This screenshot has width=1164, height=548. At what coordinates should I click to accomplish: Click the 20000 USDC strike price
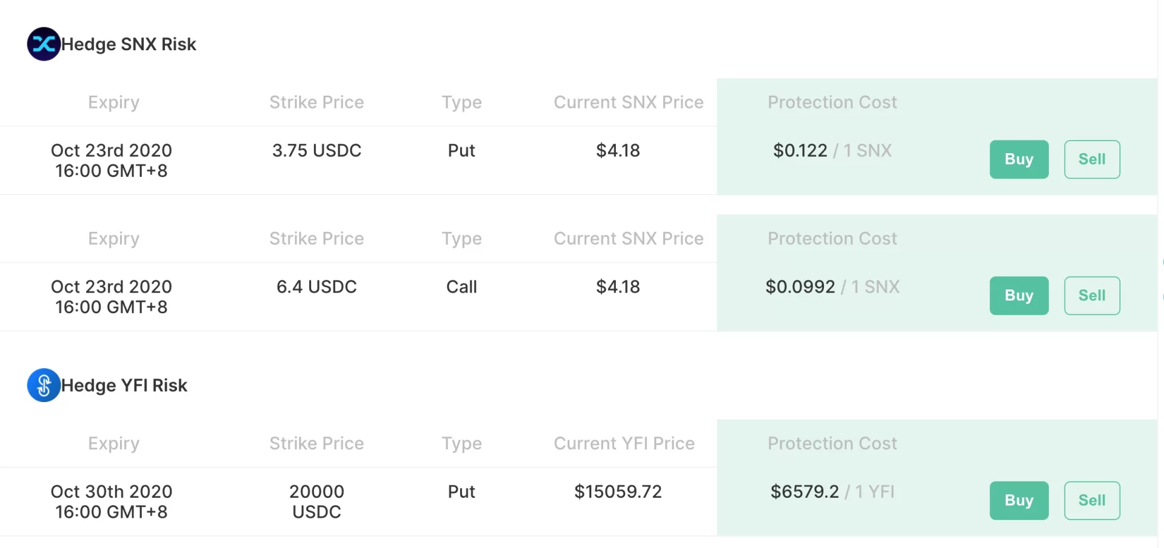click(x=316, y=501)
